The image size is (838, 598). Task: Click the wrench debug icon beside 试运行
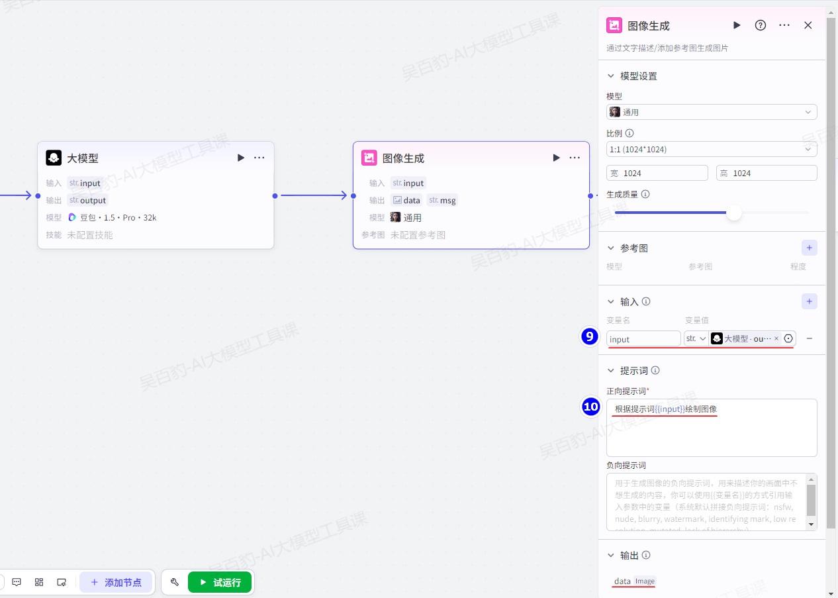click(175, 582)
